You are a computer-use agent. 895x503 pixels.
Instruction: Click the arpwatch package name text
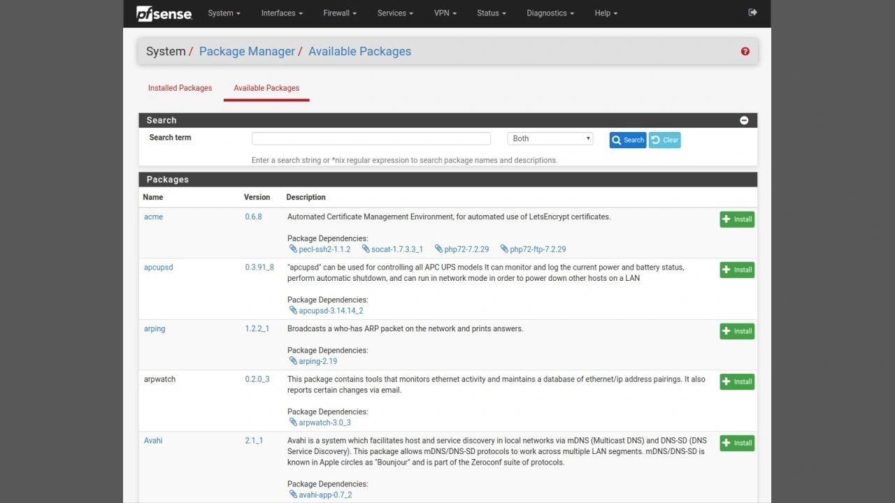tap(159, 379)
